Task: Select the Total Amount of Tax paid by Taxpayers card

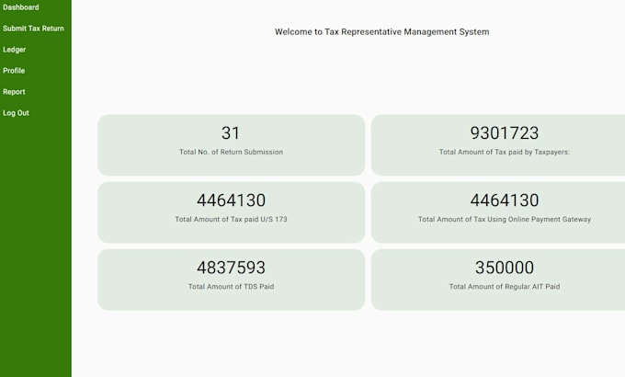Action: tap(498, 145)
